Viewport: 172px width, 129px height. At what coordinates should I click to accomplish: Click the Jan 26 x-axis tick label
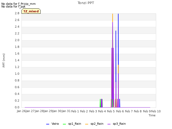click(x=21, y=111)
